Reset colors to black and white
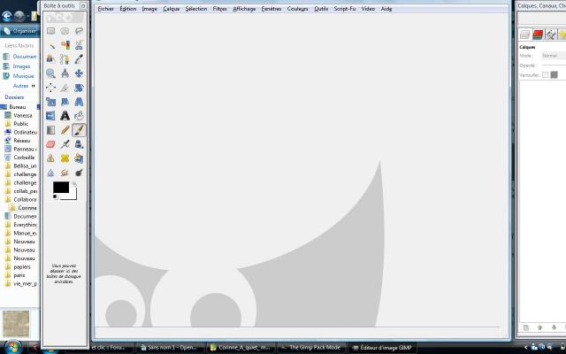Viewport: 566px width, 354px height. (x=55, y=196)
